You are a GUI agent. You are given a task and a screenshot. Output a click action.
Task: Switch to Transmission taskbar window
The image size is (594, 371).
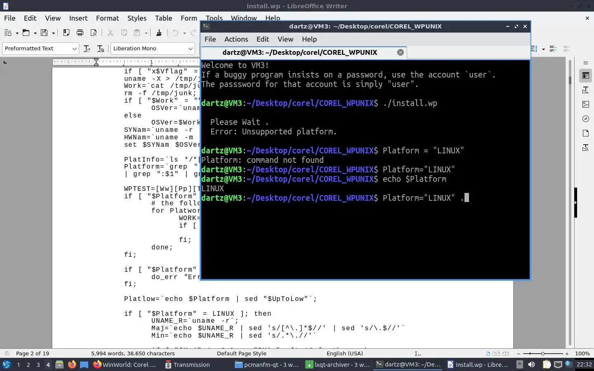[188, 364]
